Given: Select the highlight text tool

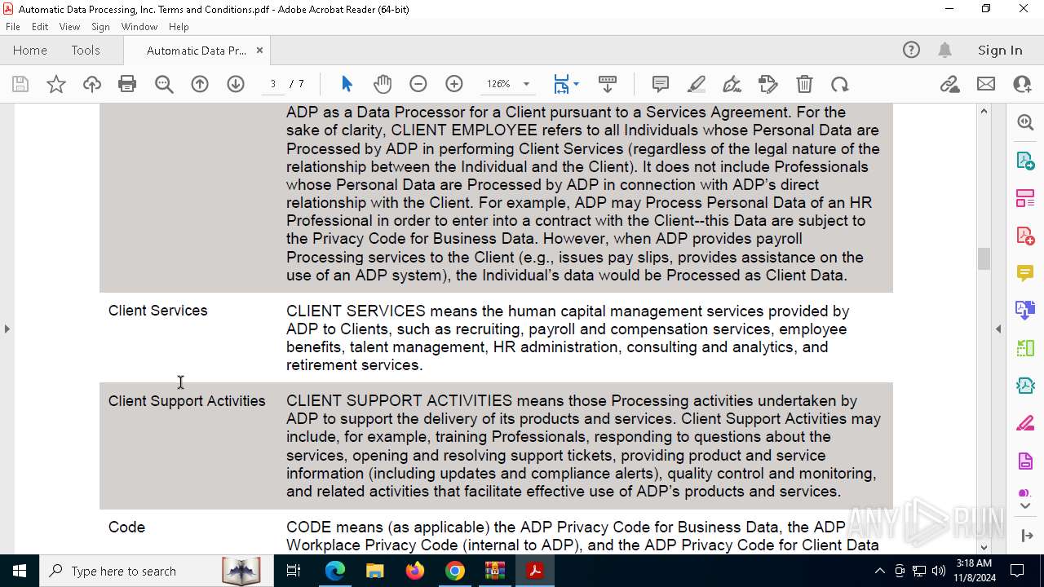Looking at the screenshot, I should click(697, 84).
